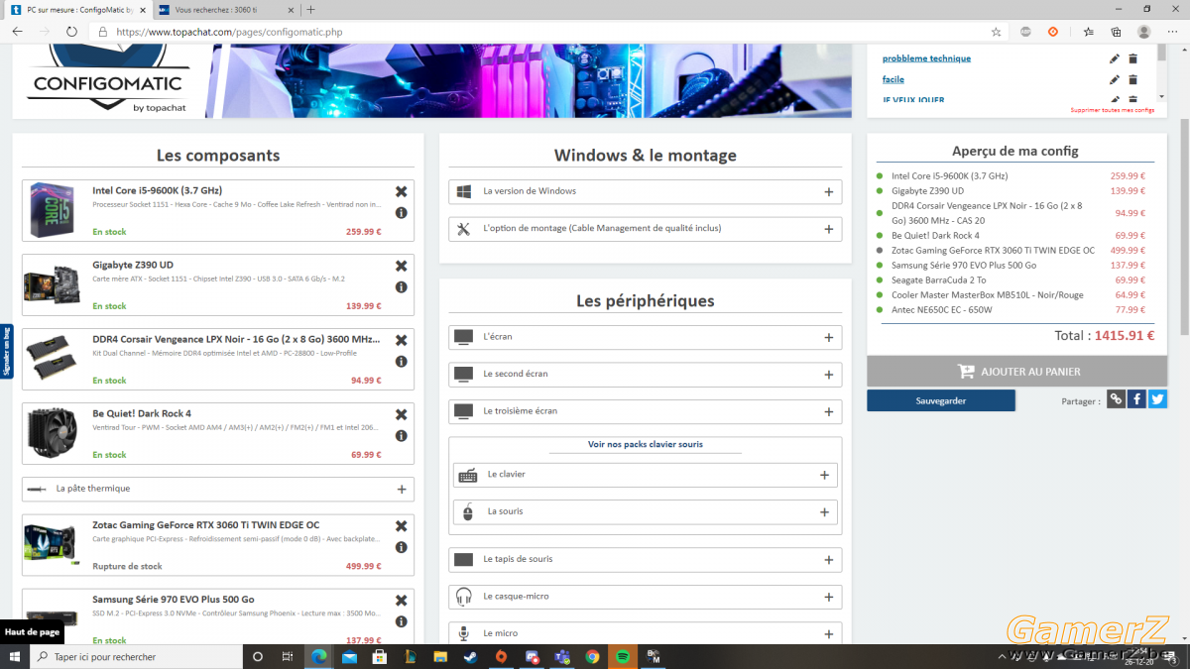Remove the Gigabyte Z390 UD motherboard
The height and width of the screenshot is (669, 1190).
coord(401,266)
